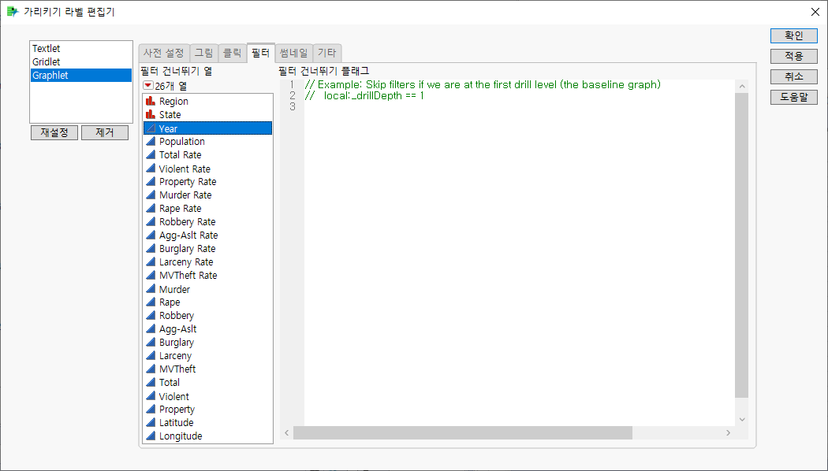This screenshot has width=828, height=471.
Task: Click the continuous icon beside Burglary
Action: (151, 343)
